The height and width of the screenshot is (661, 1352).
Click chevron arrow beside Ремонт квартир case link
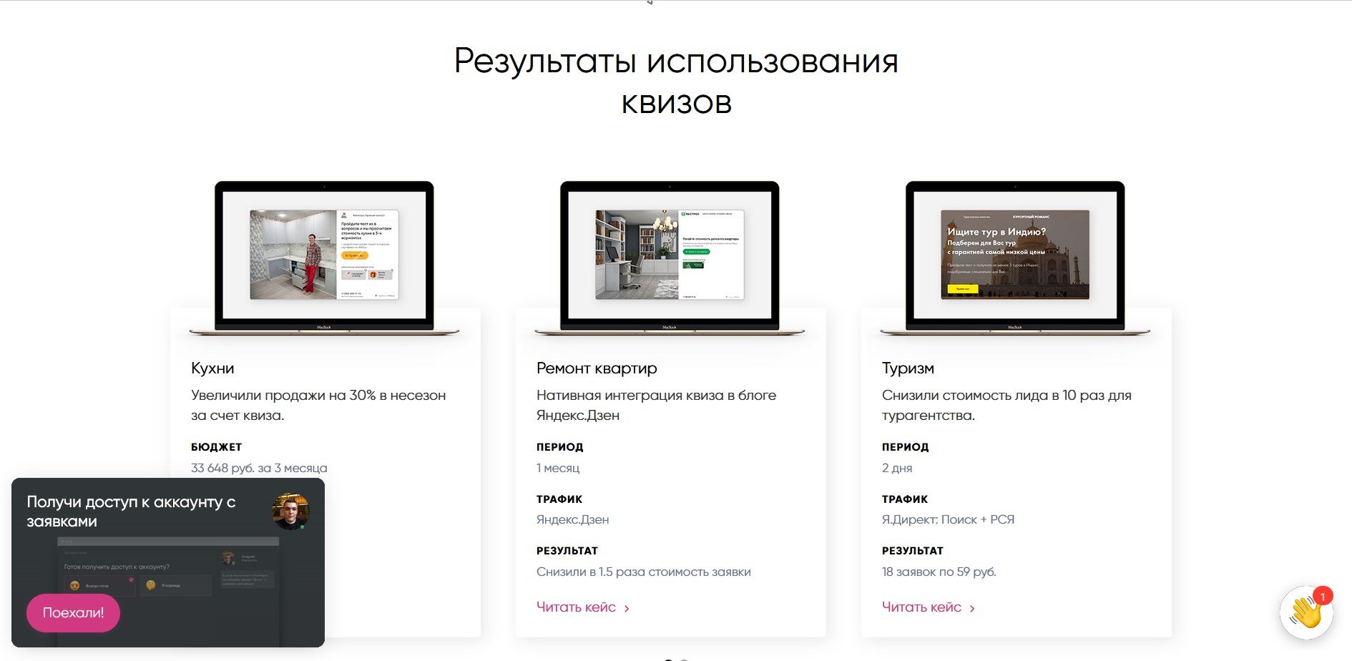(x=627, y=608)
